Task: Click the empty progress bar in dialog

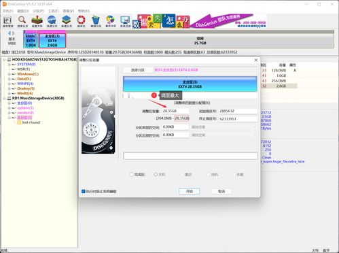Action: pos(190,156)
